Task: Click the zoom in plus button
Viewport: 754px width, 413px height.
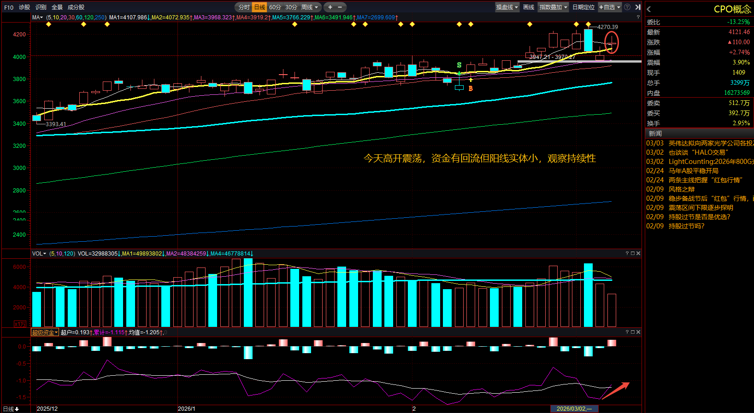Action: [x=330, y=7]
